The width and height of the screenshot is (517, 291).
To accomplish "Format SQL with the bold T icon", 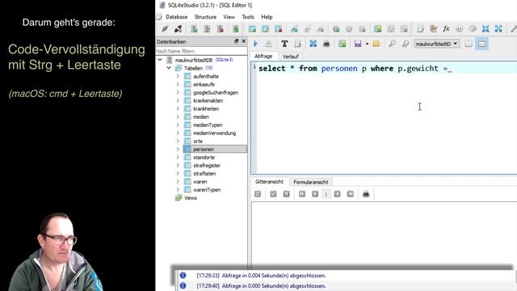I will (x=284, y=44).
